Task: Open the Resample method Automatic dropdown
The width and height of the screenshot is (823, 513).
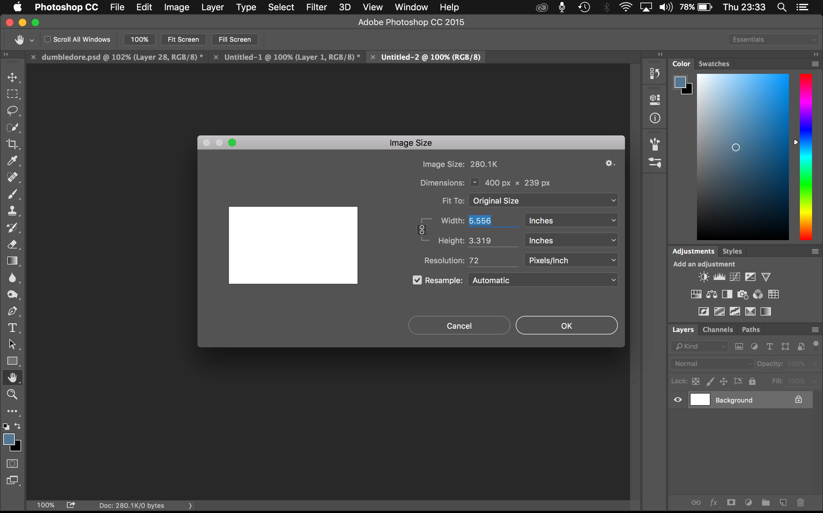Action: click(x=543, y=280)
